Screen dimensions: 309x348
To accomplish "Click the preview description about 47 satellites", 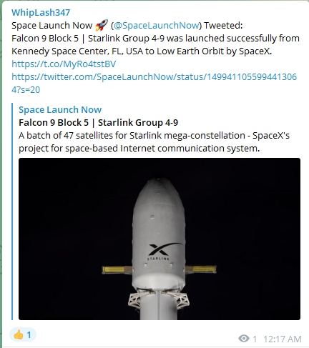I will coord(154,141).
